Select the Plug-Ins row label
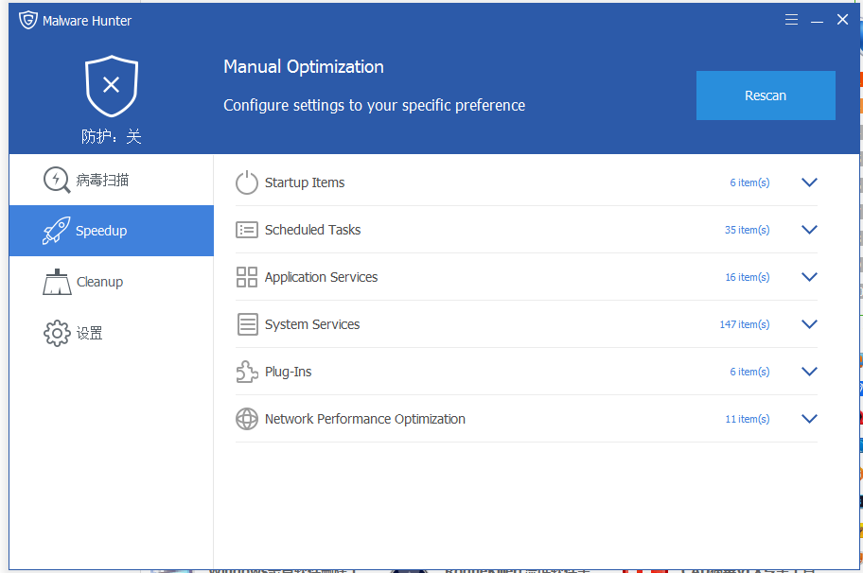This screenshot has width=863, height=573. click(288, 372)
